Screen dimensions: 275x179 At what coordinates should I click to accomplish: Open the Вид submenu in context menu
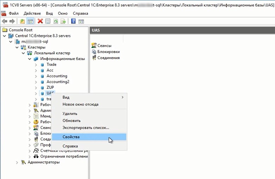coord(89,97)
